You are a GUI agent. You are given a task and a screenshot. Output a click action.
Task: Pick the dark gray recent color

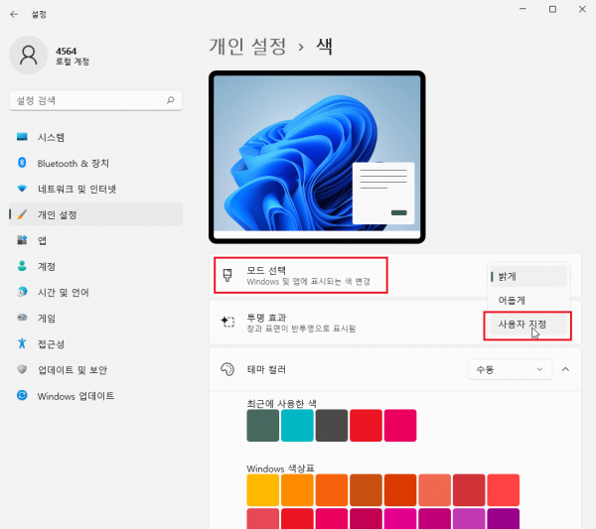pos(332,426)
